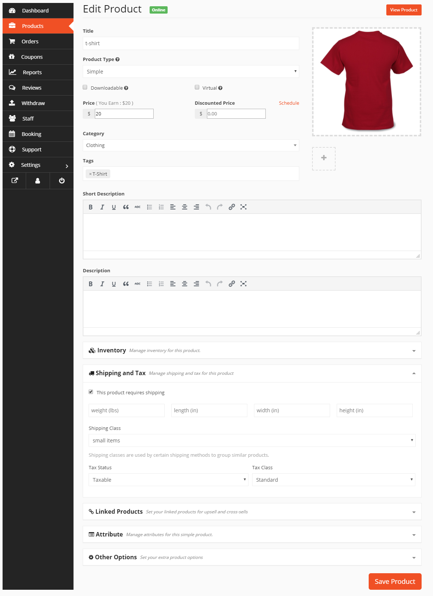Image resolution: width=433 pixels, height=596 pixels.
Task: Click numbered list in Short Description toolbar
Action: pyautogui.click(x=161, y=207)
